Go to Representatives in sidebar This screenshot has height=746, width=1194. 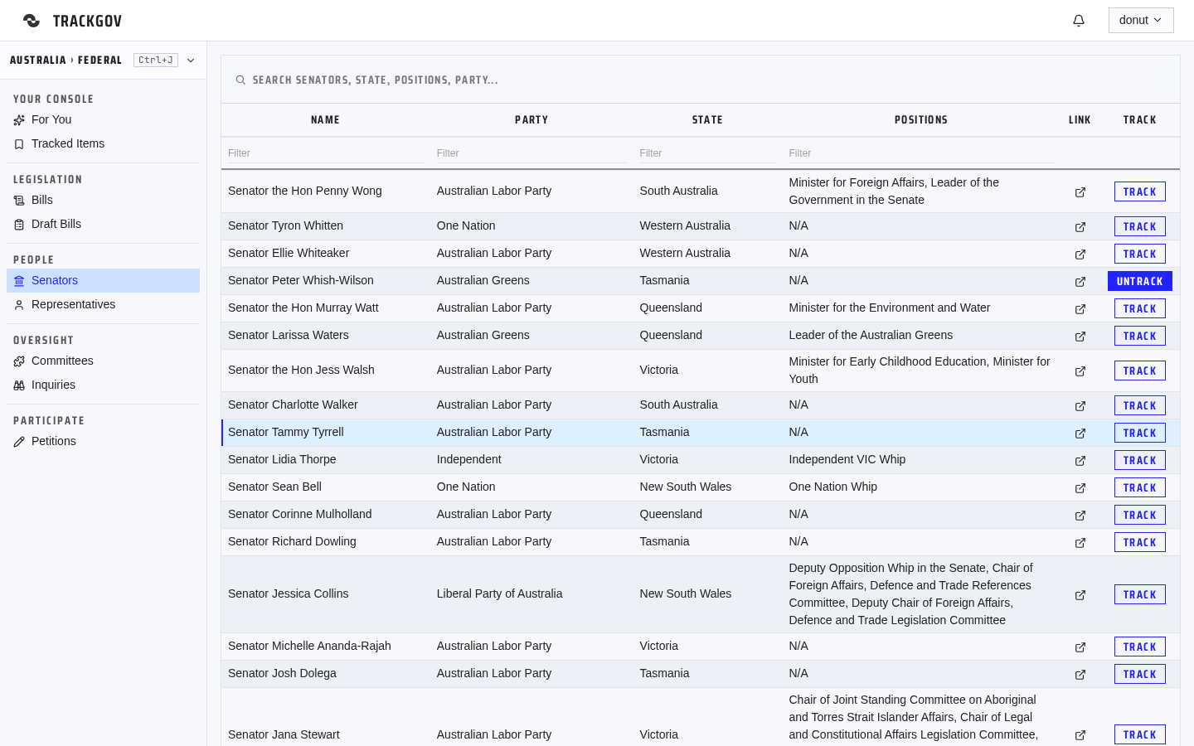point(74,304)
